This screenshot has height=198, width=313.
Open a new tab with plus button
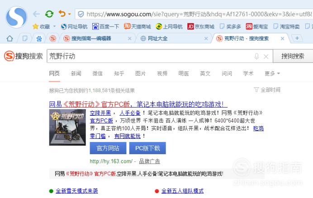tap(297, 38)
